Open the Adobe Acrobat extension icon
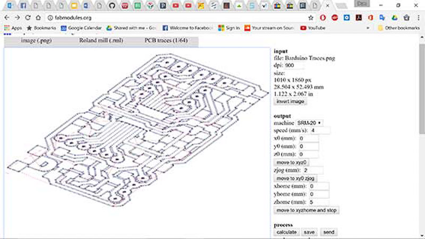This screenshot has width=425, height=239. point(359,18)
